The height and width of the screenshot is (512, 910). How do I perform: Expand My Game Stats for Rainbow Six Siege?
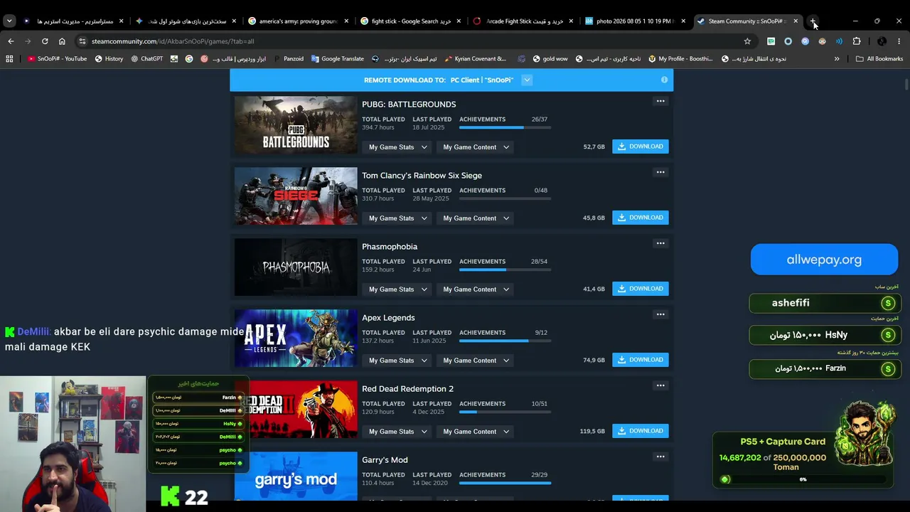click(397, 218)
